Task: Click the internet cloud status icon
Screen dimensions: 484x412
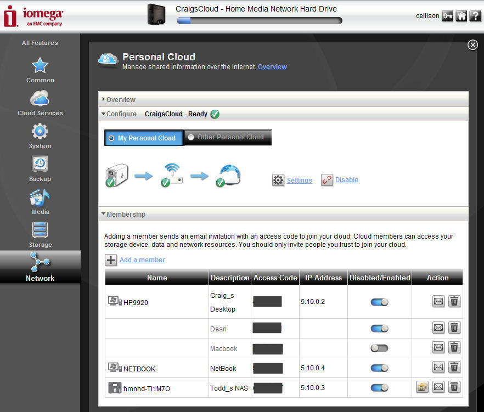Action: tap(228, 176)
